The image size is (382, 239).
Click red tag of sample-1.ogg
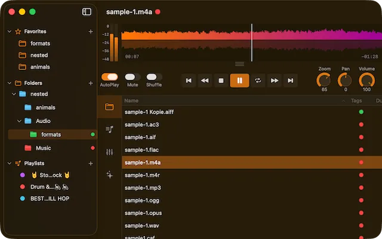coord(361,201)
